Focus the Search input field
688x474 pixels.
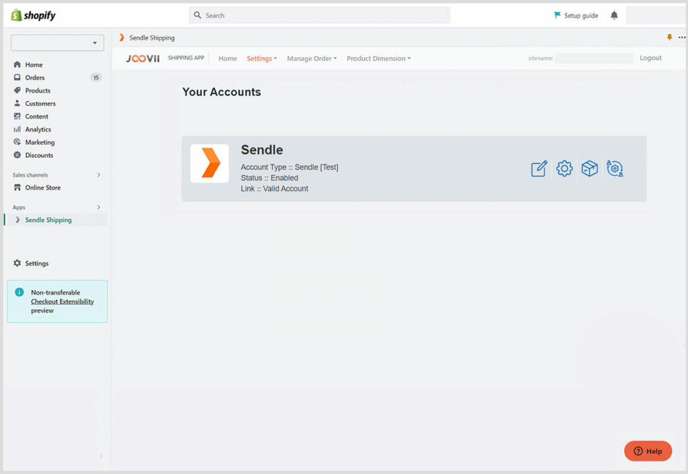319,15
